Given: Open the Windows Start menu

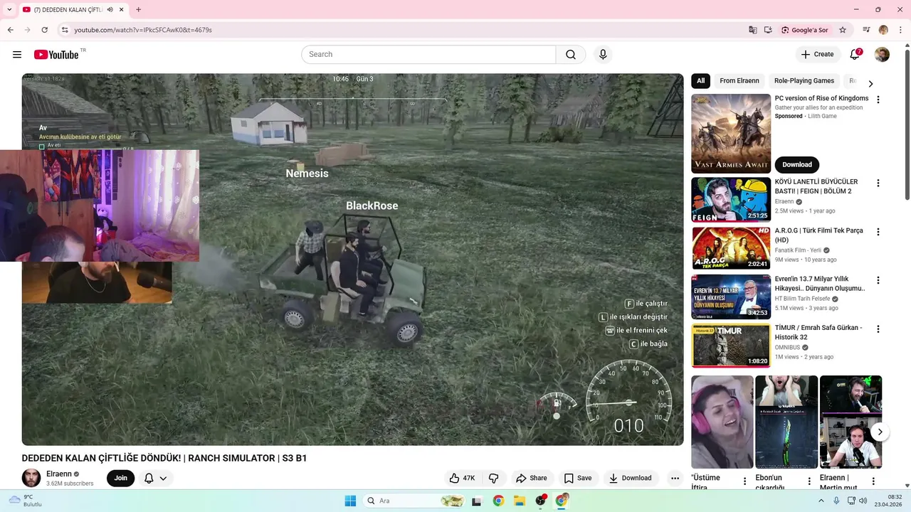Looking at the screenshot, I should pos(350,501).
